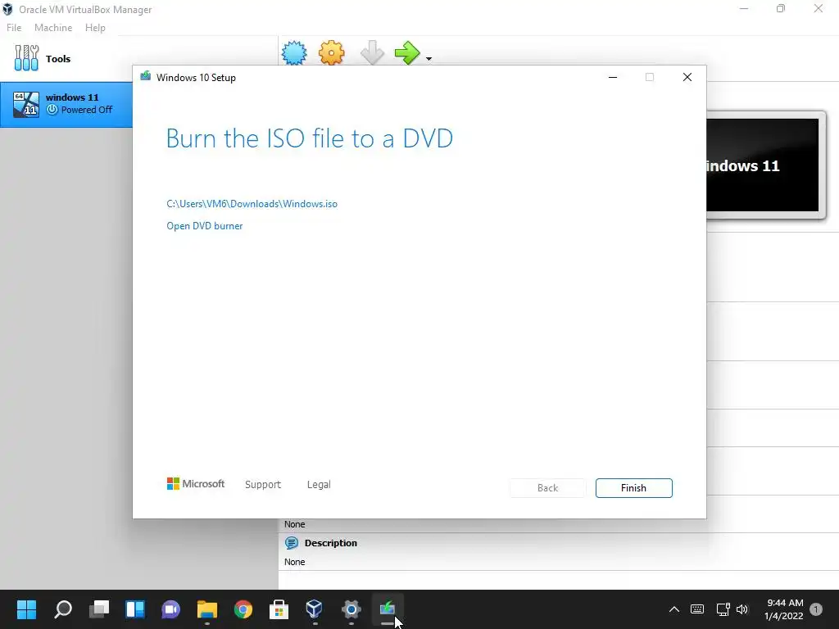
Task: Open the Chat taskbar icon
Action: pos(170,609)
